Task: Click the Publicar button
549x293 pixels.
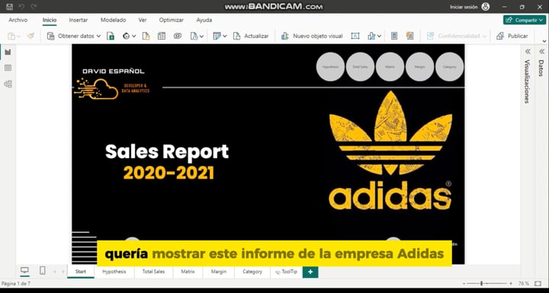Action: click(512, 36)
